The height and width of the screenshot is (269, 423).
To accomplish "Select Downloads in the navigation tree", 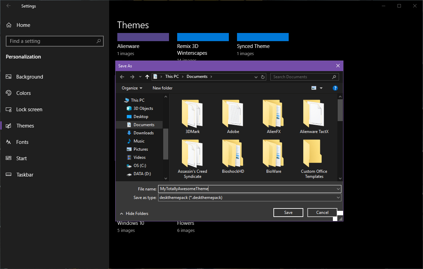I will (x=143, y=133).
